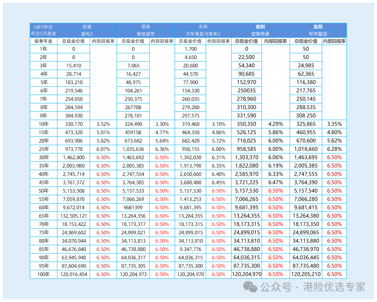Select the 6.45% return rate
The width and height of the screenshot is (377, 302).
coord(219,183)
